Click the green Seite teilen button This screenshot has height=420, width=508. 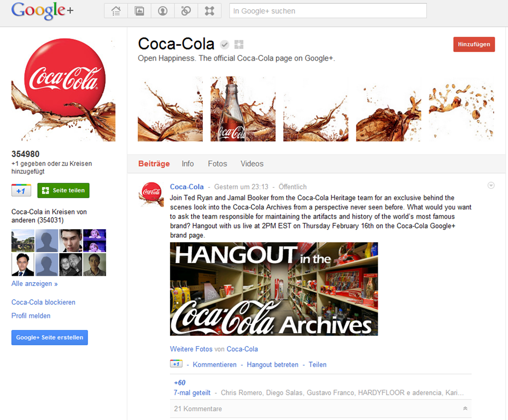click(x=63, y=190)
